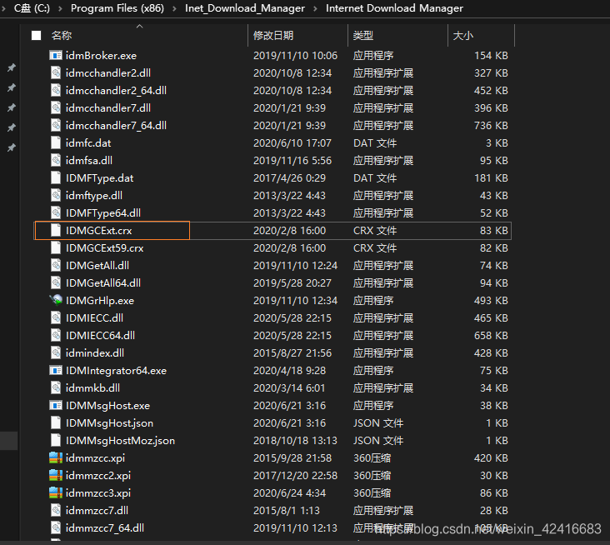Click the idmcchandler2_64.dll file icon

56,91
